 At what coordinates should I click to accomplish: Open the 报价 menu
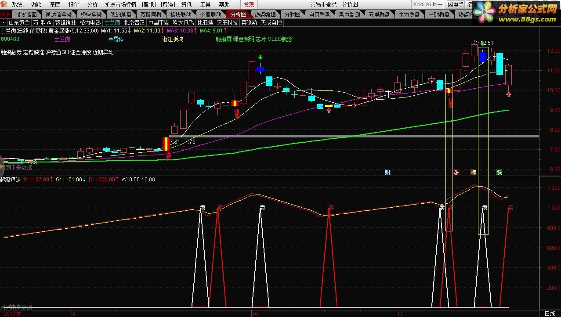(x=74, y=4)
